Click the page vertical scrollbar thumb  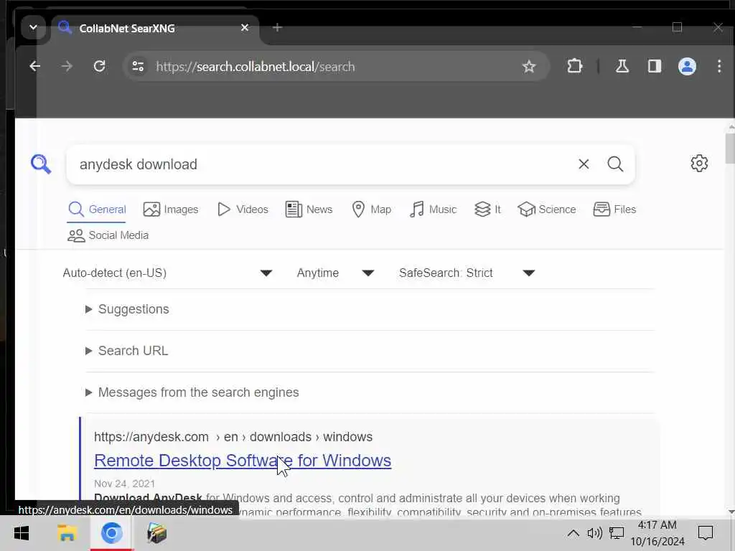tap(730, 149)
